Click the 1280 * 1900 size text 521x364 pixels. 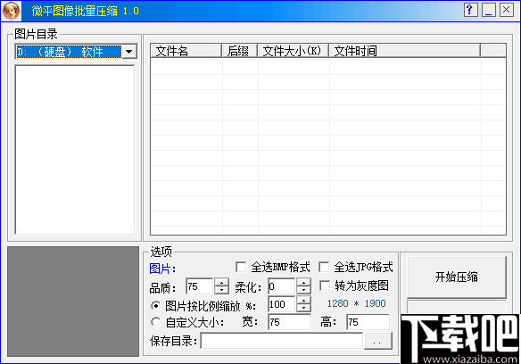coord(357,303)
